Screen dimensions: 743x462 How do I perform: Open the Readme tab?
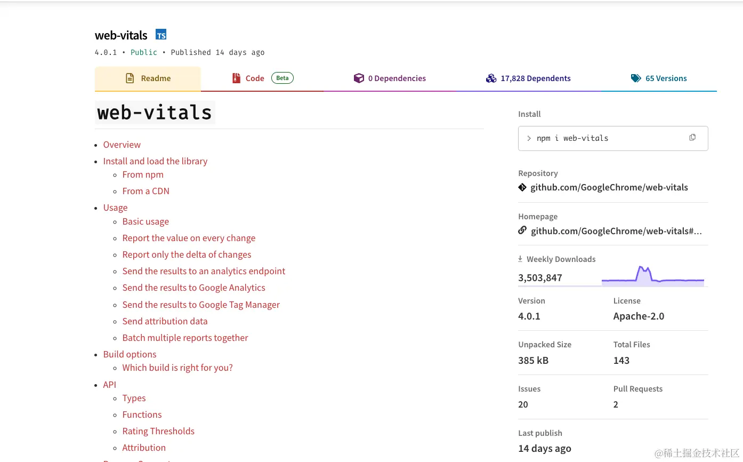click(148, 78)
